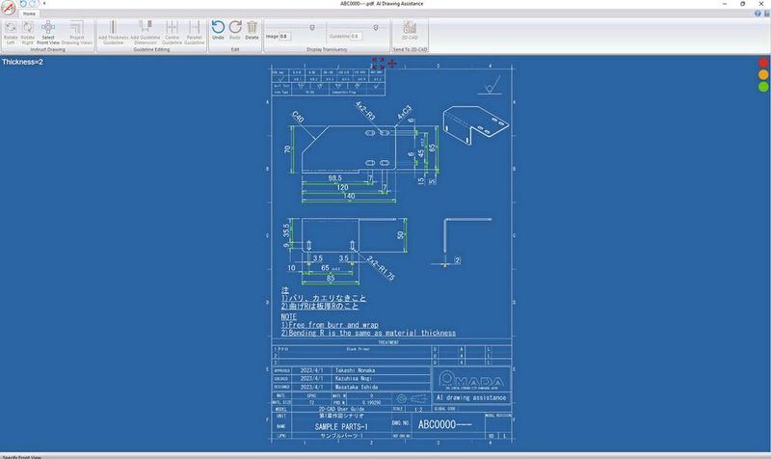Screen dimensions: 771x459
Task: Choose Add Guideline Dimension tool
Action: tap(146, 33)
